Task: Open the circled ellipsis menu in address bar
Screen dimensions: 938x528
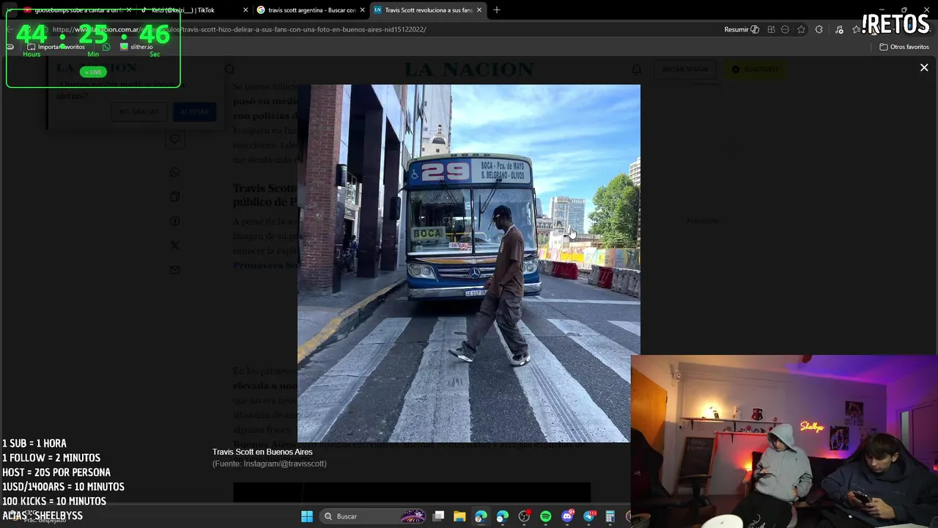Action: 785,29
